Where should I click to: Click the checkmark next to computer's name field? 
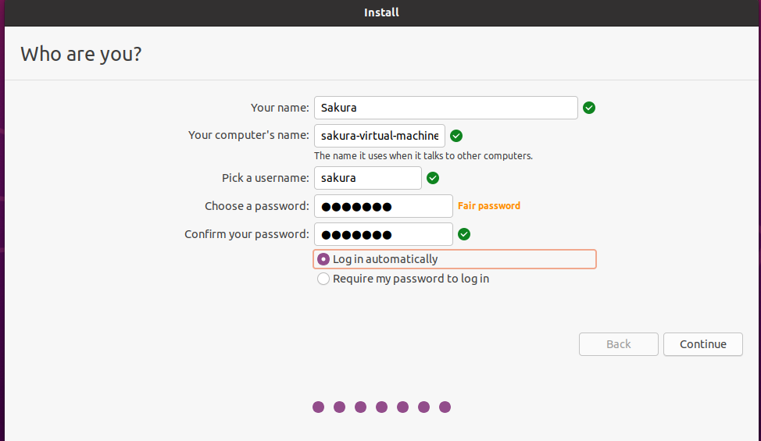pos(456,136)
